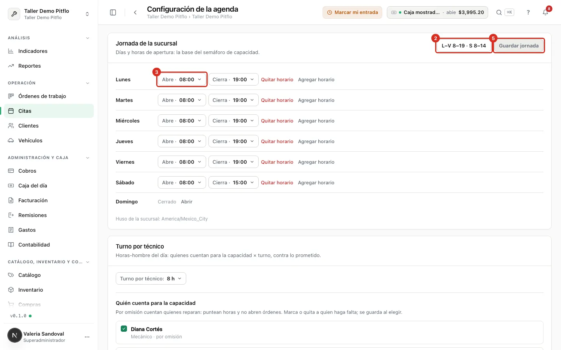
Task: Open Lunes closing time dropdown
Action: [233, 79]
